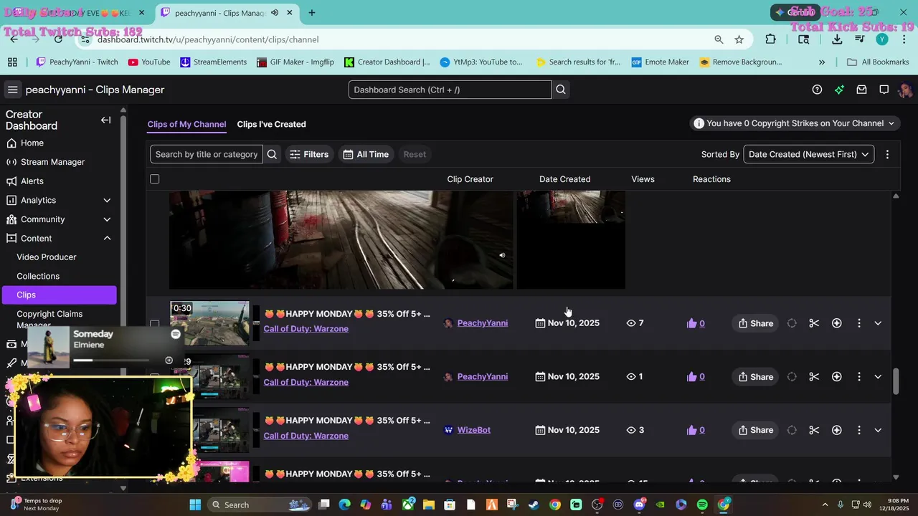The image size is (918, 516).
Task: Collapse the Creator Dashboard sidebar arrow
Action: [105, 120]
